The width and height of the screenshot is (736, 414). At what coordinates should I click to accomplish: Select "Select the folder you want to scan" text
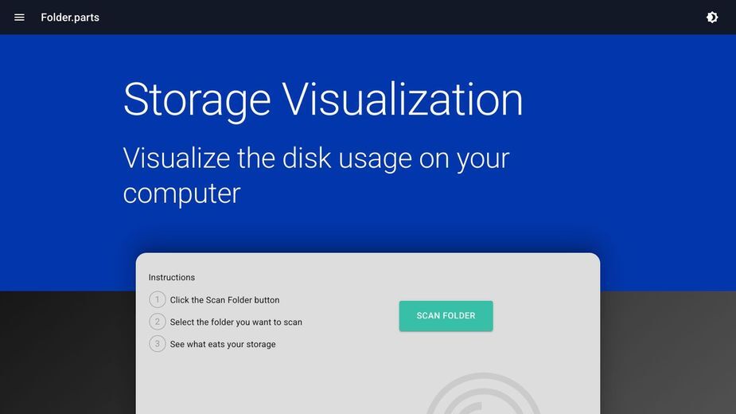(236, 322)
